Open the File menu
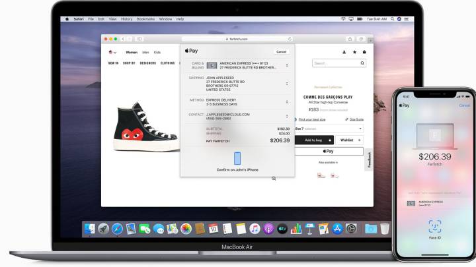The height and width of the screenshot is (267, 476). [91, 18]
